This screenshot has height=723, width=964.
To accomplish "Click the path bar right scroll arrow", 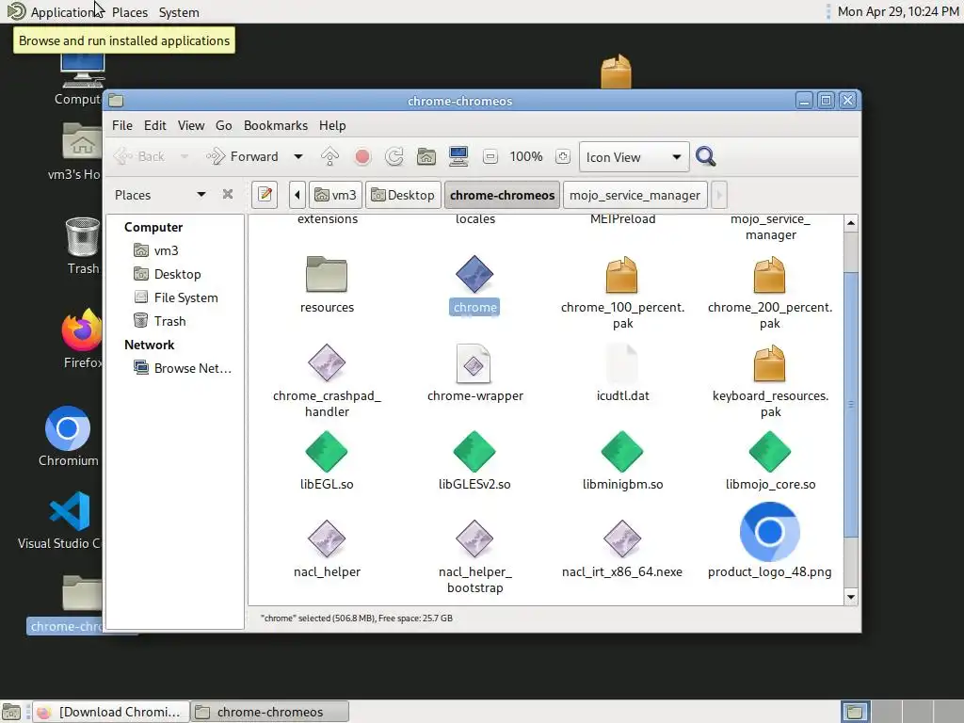I will [x=718, y=195].
